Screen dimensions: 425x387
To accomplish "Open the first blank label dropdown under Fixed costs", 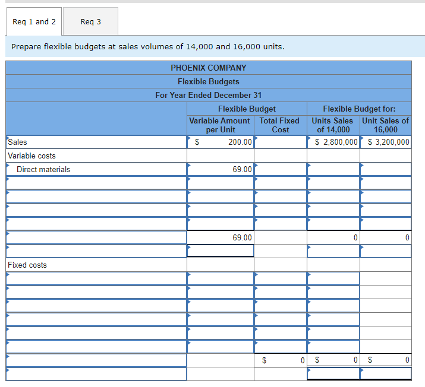I will 96,278.
